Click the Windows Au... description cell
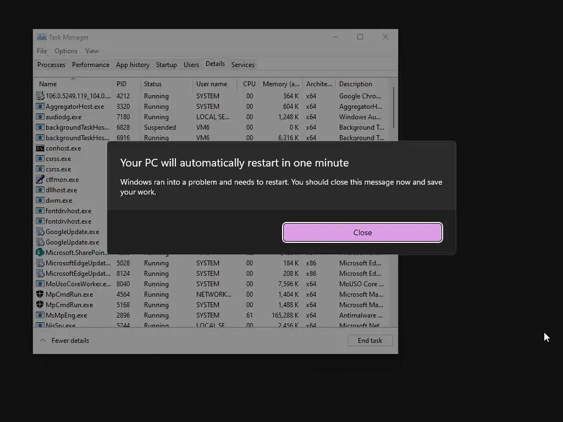The image size is (563, 422). (360, 116)
